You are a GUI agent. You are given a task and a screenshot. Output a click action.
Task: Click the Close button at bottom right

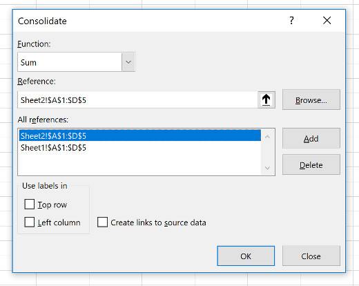pyautogui.click(x=311, y=256)
